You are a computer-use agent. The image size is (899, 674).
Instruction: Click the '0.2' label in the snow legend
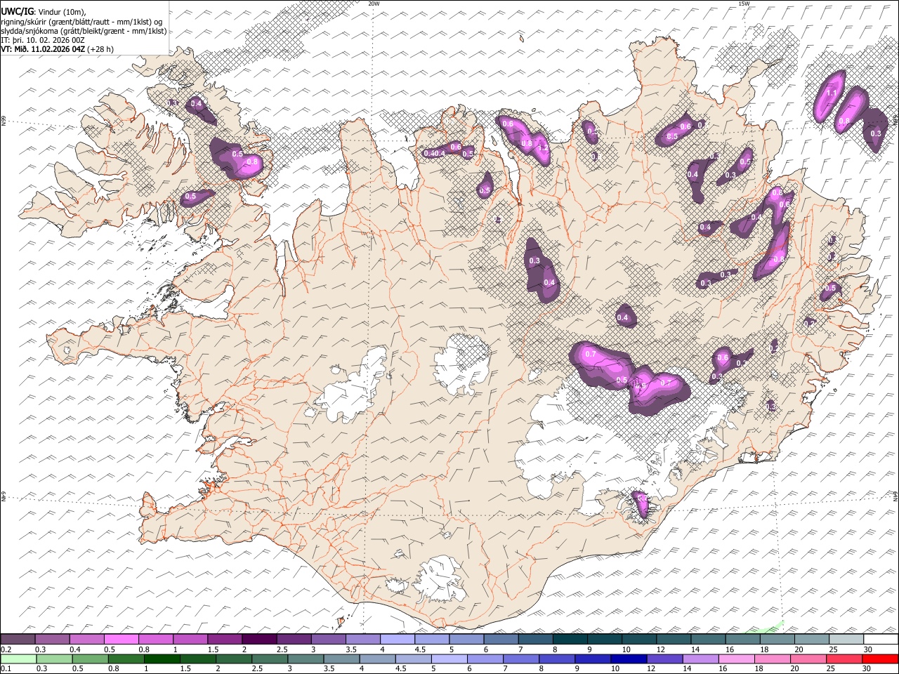[x=6, y=649]
